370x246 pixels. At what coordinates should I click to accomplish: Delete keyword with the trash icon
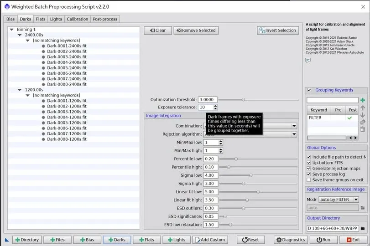click(363, 129)
